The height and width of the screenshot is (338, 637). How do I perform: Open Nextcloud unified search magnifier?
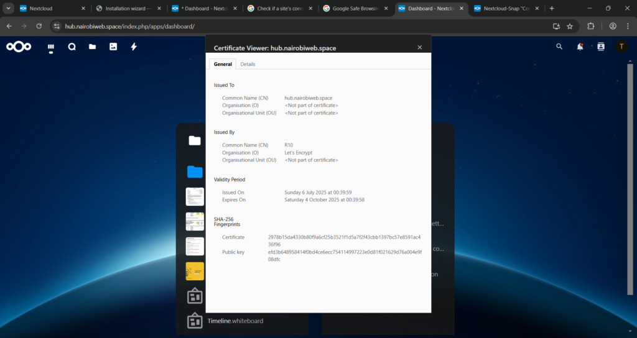(559, 47)
